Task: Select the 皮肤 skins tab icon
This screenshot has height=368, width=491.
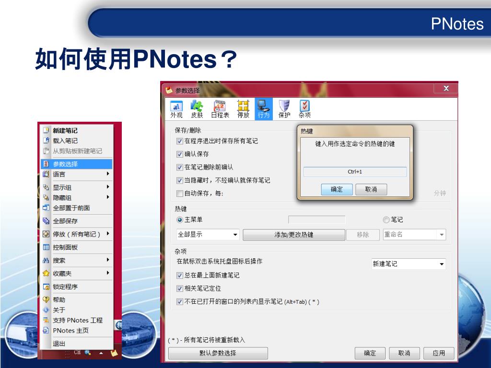Action: pyautogui.click(x=197, y=109)
